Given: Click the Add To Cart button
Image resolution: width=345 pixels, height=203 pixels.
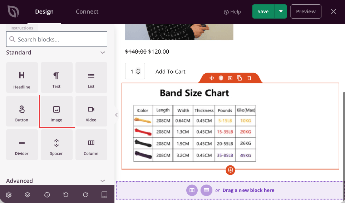Looking at the screenshot, I should tap(170, 72).
